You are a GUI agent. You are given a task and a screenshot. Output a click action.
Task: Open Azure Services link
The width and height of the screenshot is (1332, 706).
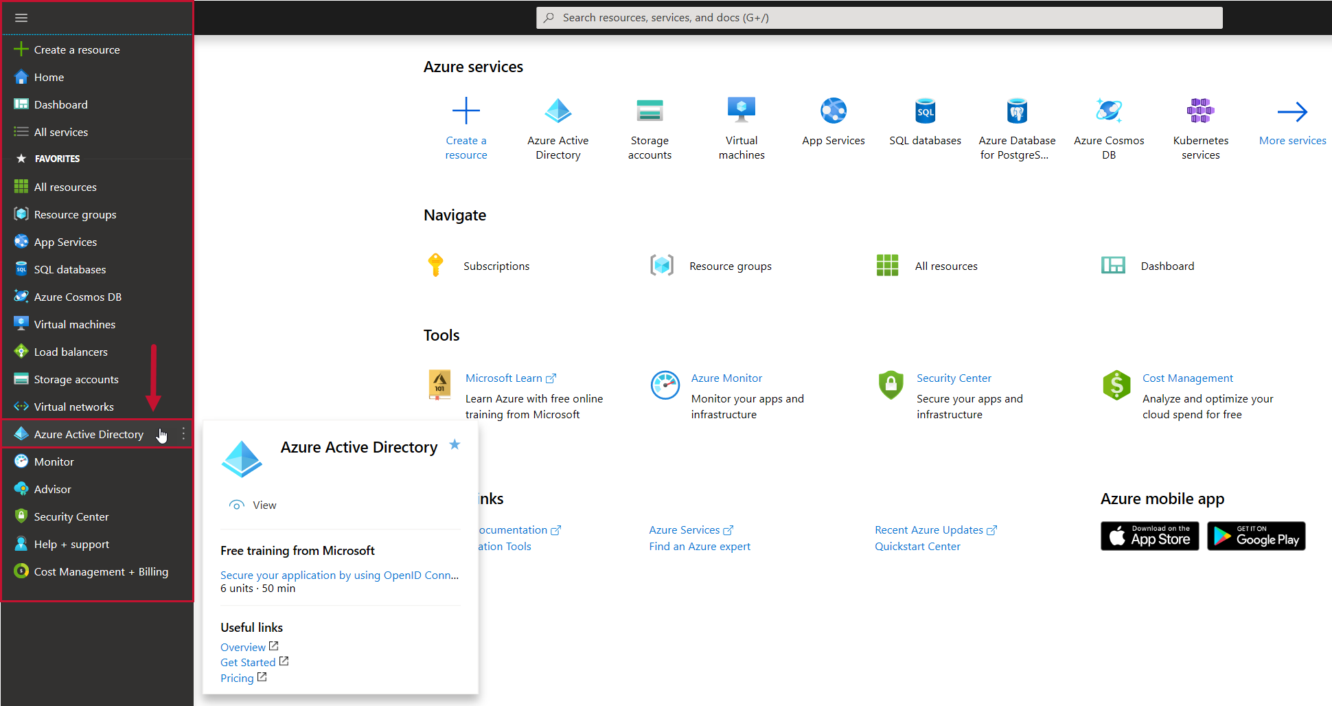691,530
